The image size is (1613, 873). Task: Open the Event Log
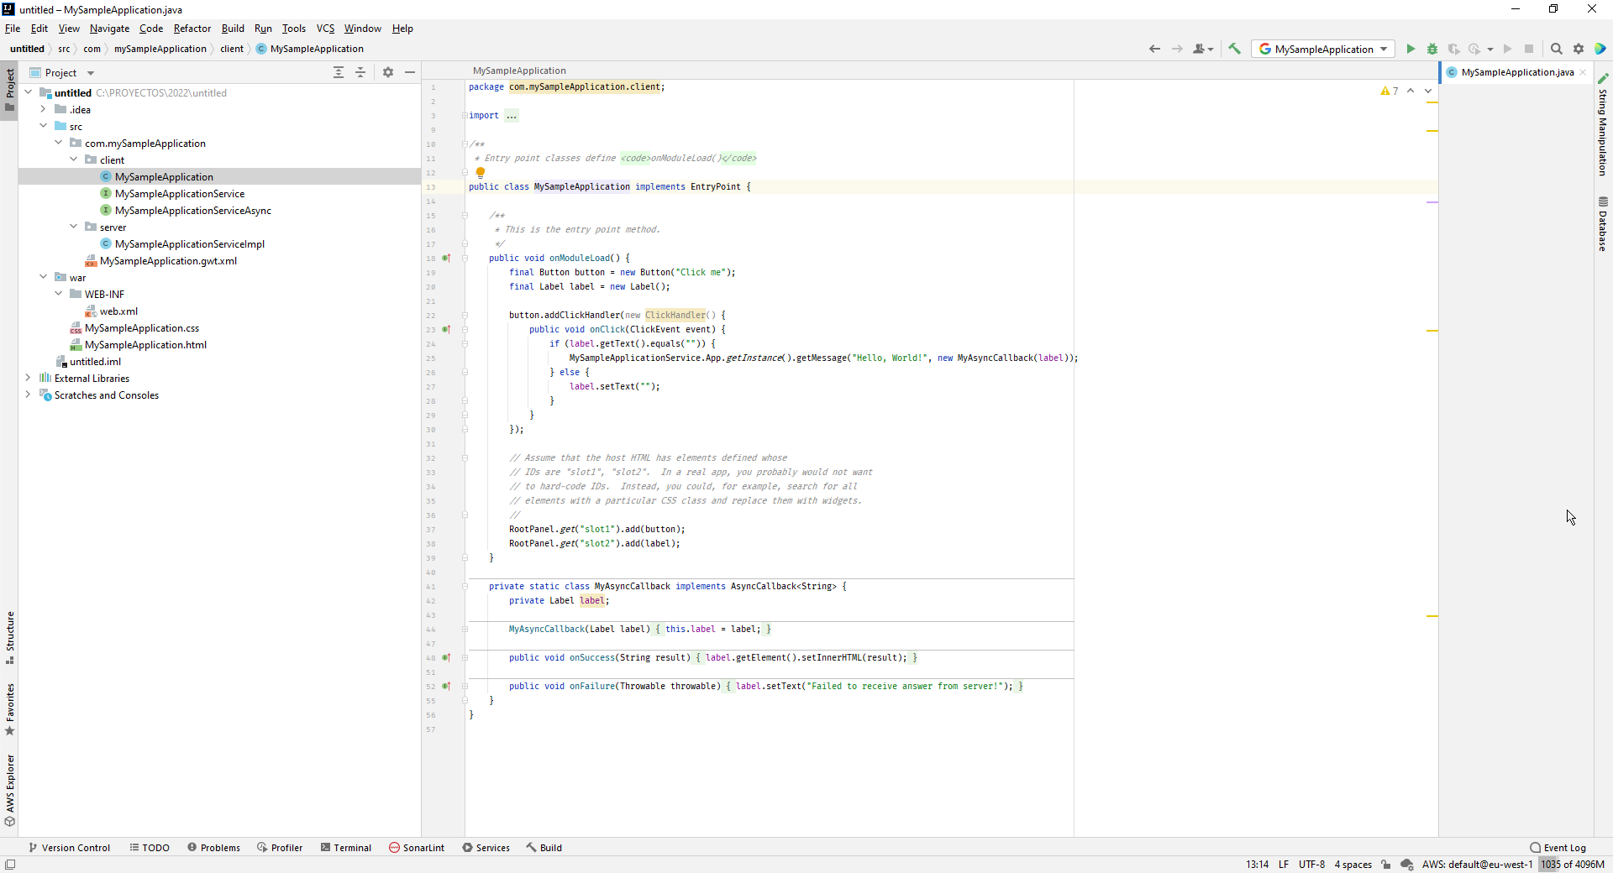coord(1558,848)
